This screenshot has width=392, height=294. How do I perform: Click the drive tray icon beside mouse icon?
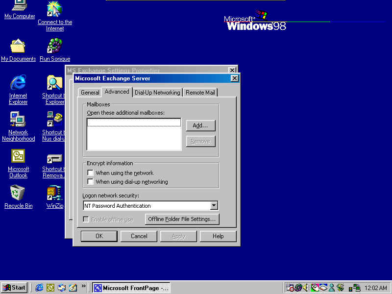click(x=323, y=288)
